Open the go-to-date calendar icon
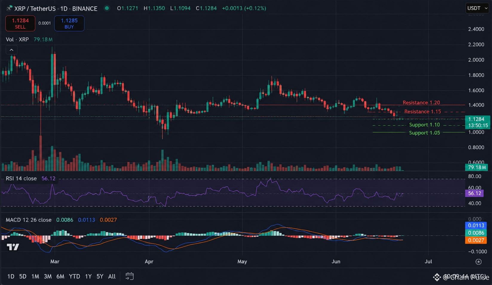The height and width of the screenshot is (285, 492). click(129, 276)
